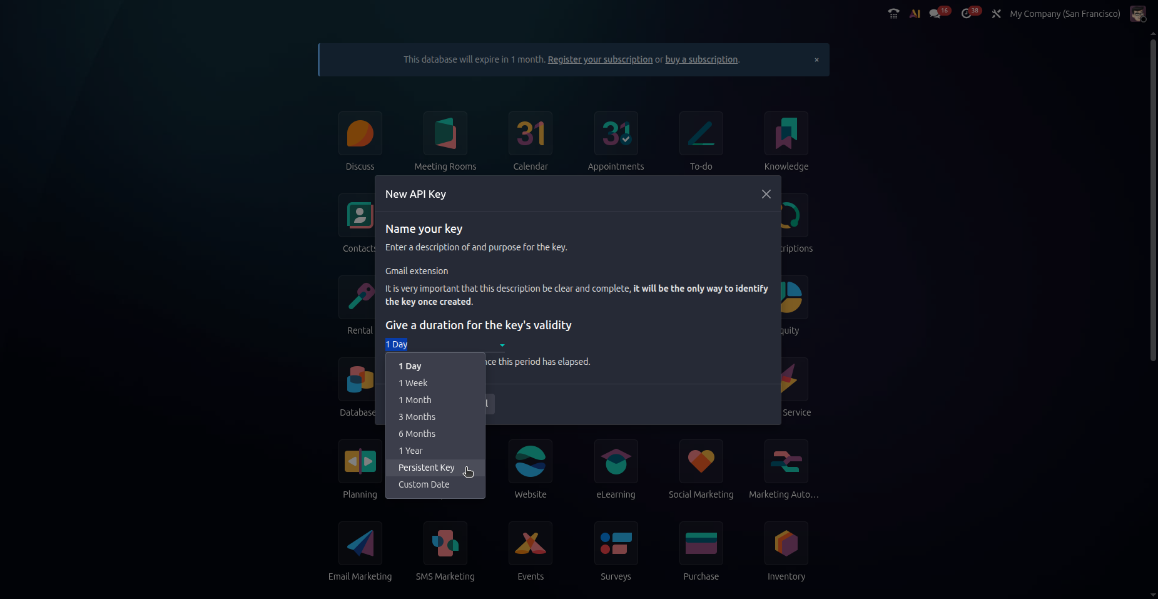The height and width of the screenshot is (599, 1158).
Task: Open the Discuss app icon
Action: click(x=360, y=134)
